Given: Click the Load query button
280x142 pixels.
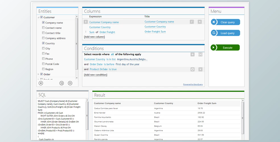Looking at the screenshot, I should [x=225, y=33].
